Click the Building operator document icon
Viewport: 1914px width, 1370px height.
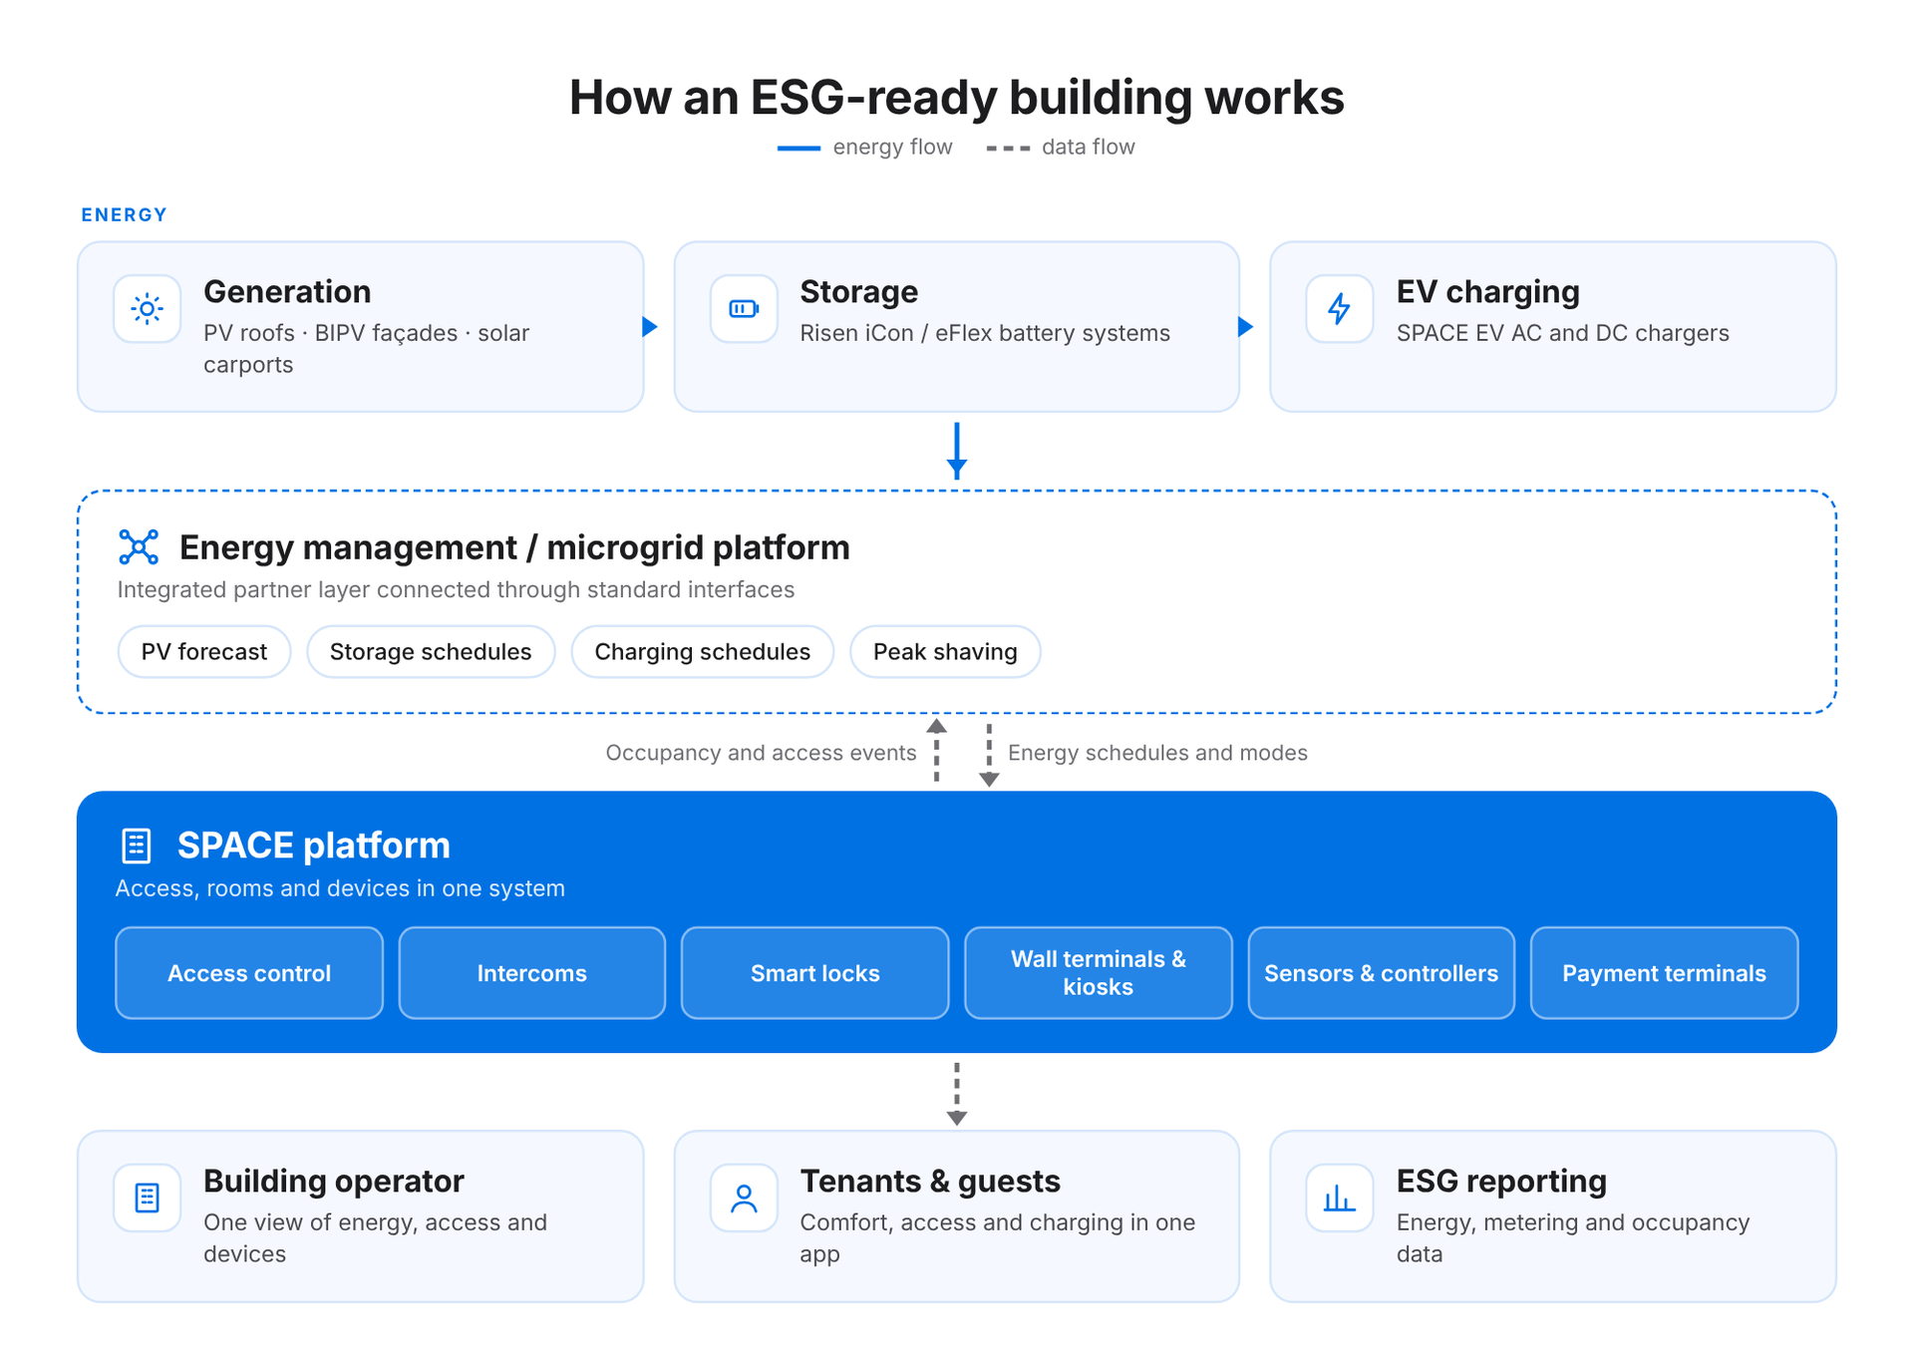[147, 1198]
